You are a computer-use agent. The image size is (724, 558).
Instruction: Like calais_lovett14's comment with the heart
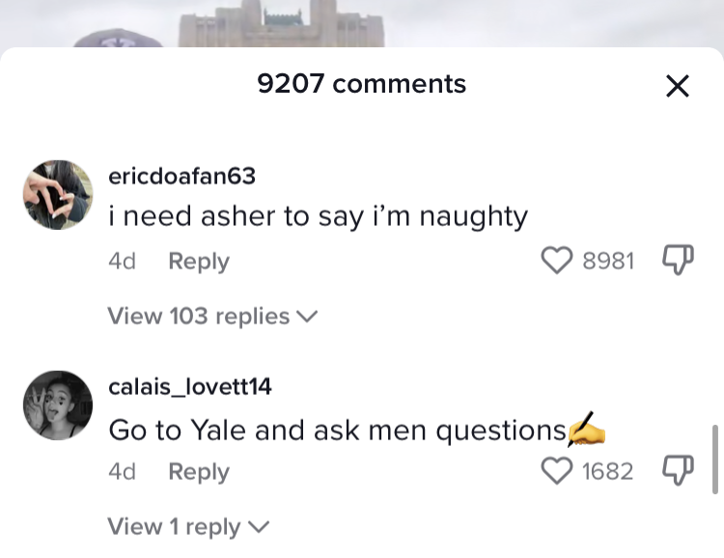(x=557, y=471)
